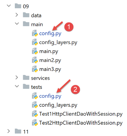Collapse the tests folder chevron
Screen dimensions: 127x136
coord(17,86)
